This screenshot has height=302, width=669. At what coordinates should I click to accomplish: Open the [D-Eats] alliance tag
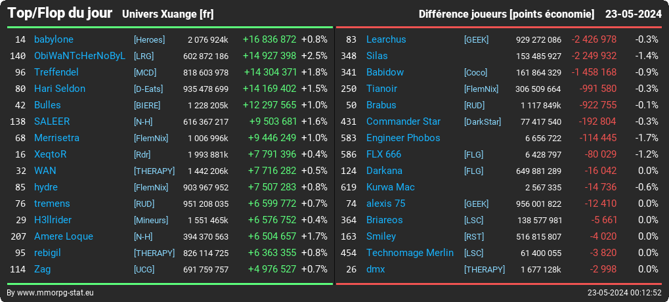(148, 89)
